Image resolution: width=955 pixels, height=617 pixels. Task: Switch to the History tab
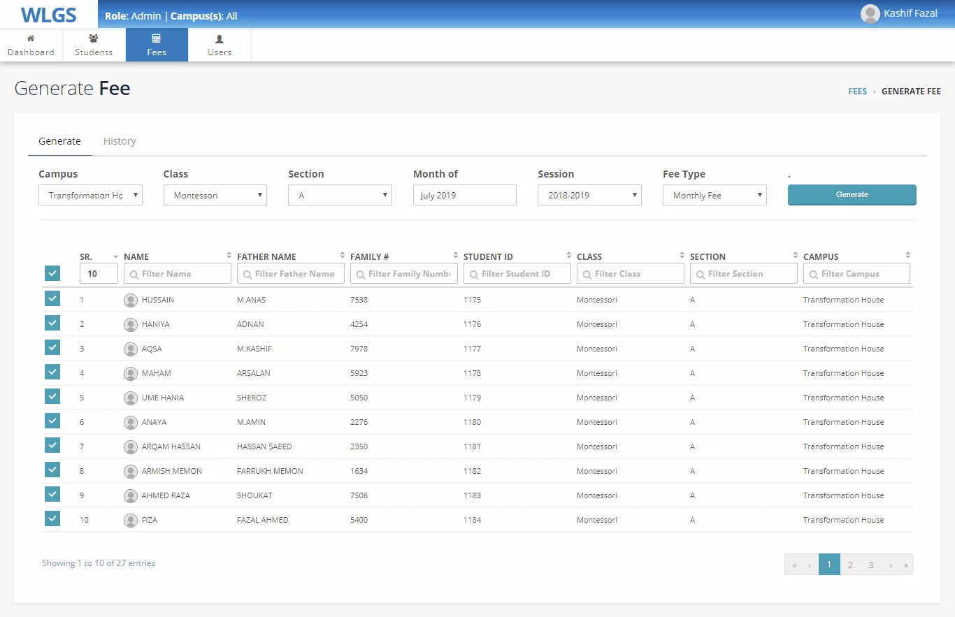pos(120,141)
